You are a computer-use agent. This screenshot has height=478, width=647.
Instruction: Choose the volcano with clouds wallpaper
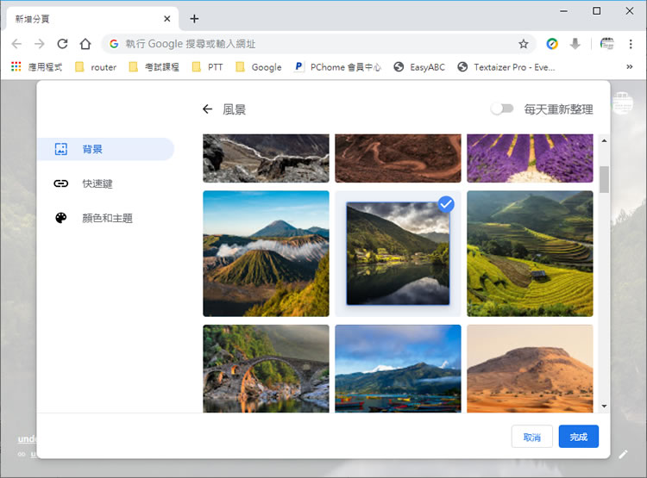(267, 254)
